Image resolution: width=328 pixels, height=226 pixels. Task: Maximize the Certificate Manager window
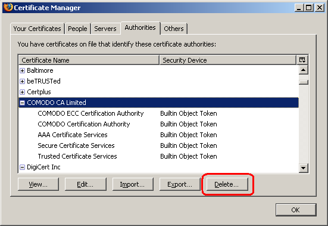point(309,8)
